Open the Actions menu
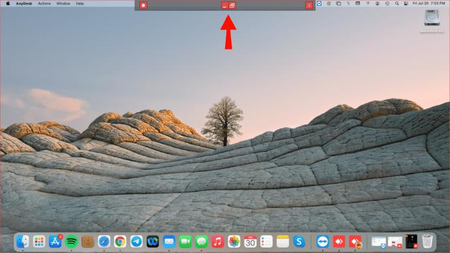 (x=44, y=3)
